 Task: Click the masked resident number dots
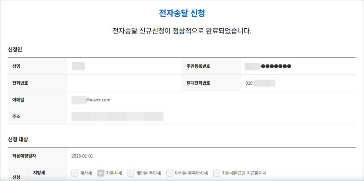click(x=276, y=66)
